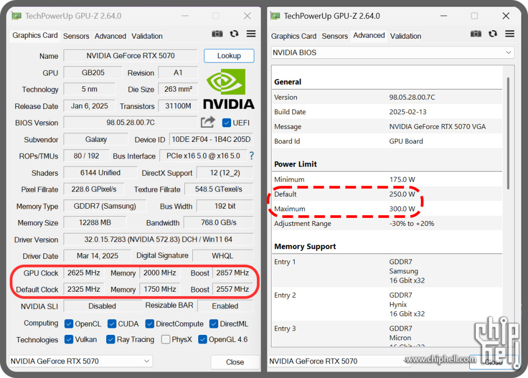Click the Default Clock value 2325 MHz
Viewport: 528px width, 378px height.
coord(84,289)
